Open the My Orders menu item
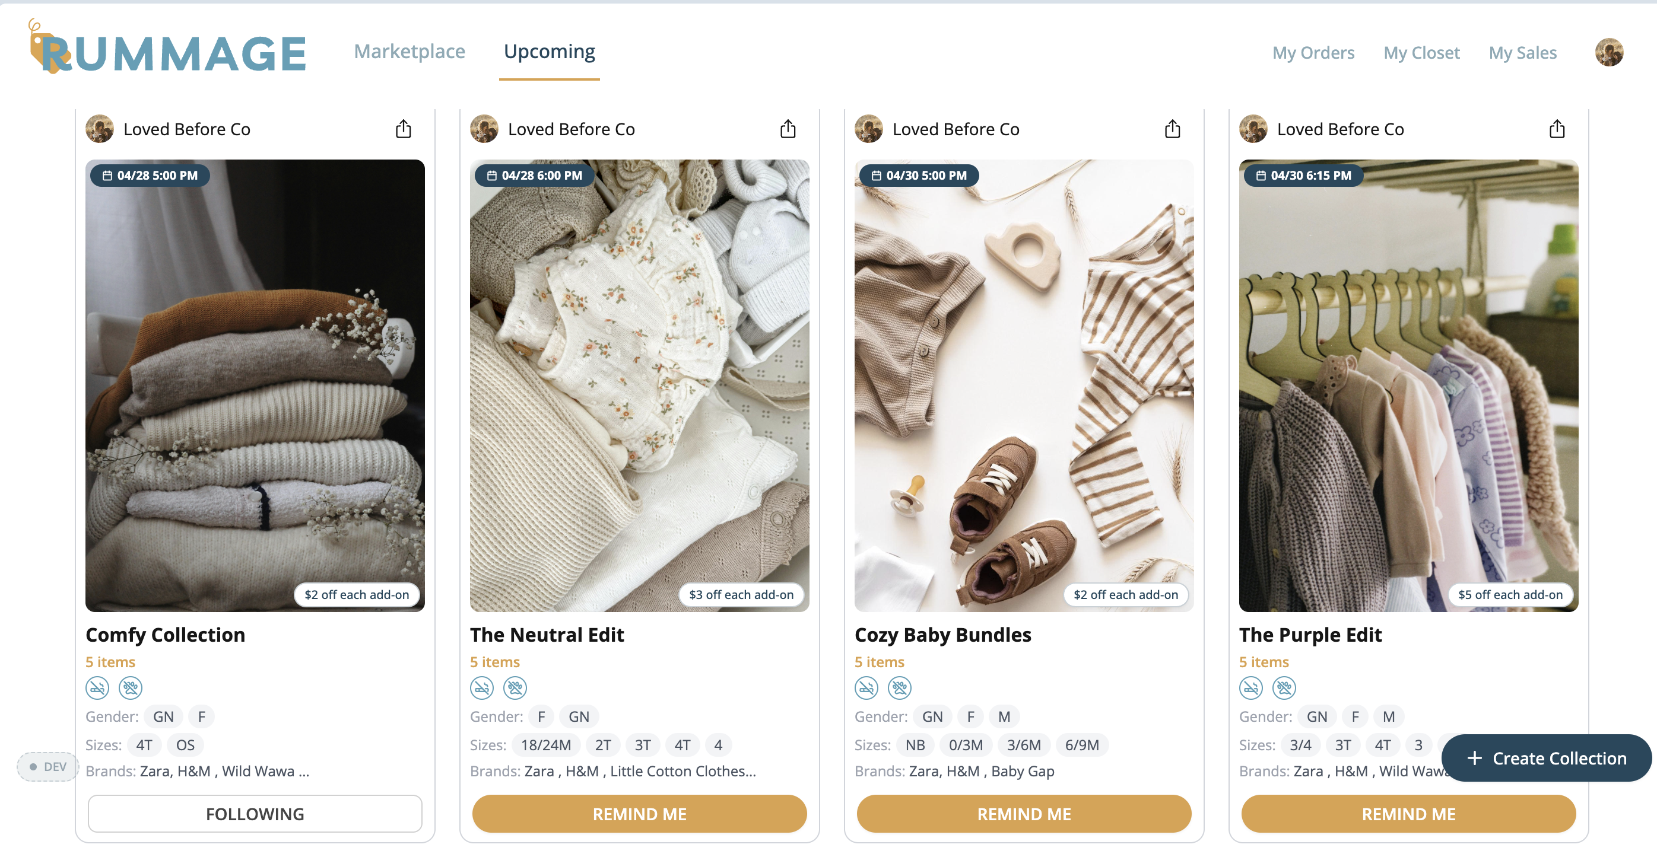 click(1313, 53)
